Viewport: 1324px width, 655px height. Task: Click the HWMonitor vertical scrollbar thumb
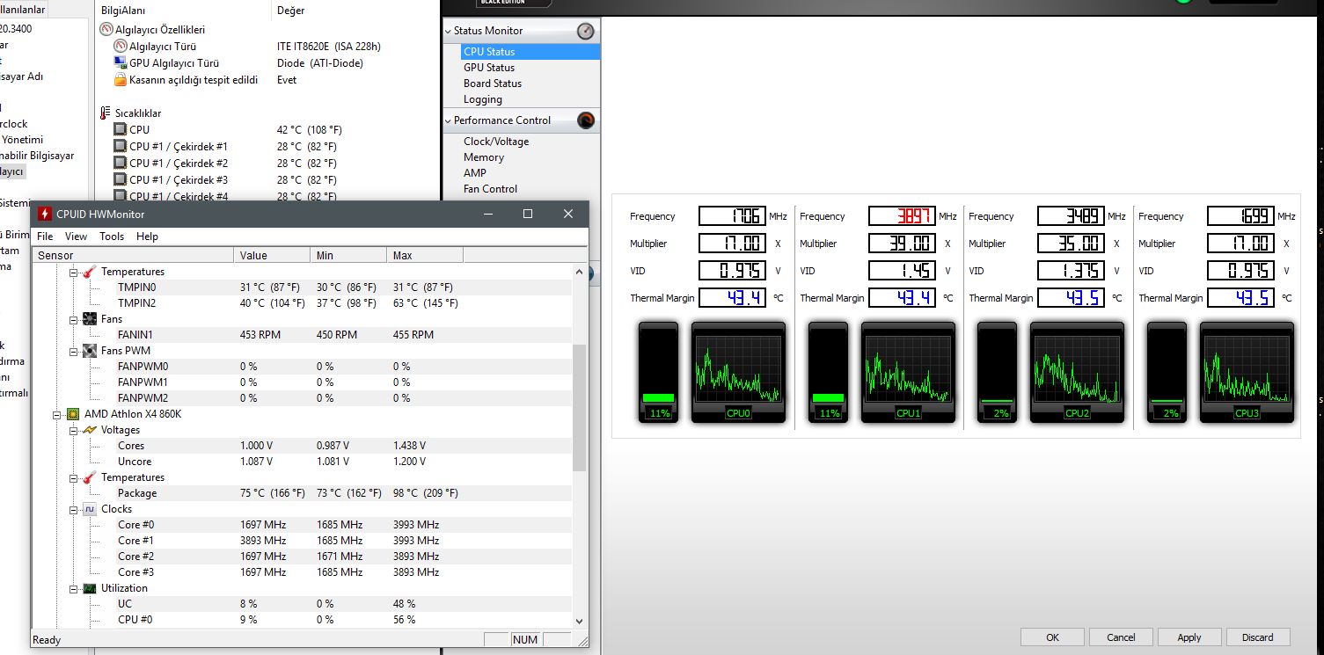click(579, 407)
